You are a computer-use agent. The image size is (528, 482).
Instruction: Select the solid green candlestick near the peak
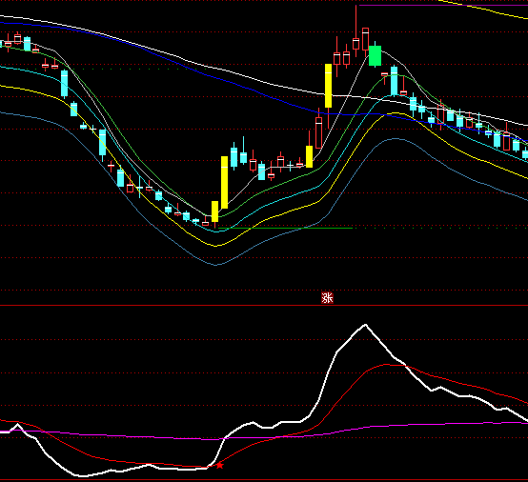(x=375, y=55)
